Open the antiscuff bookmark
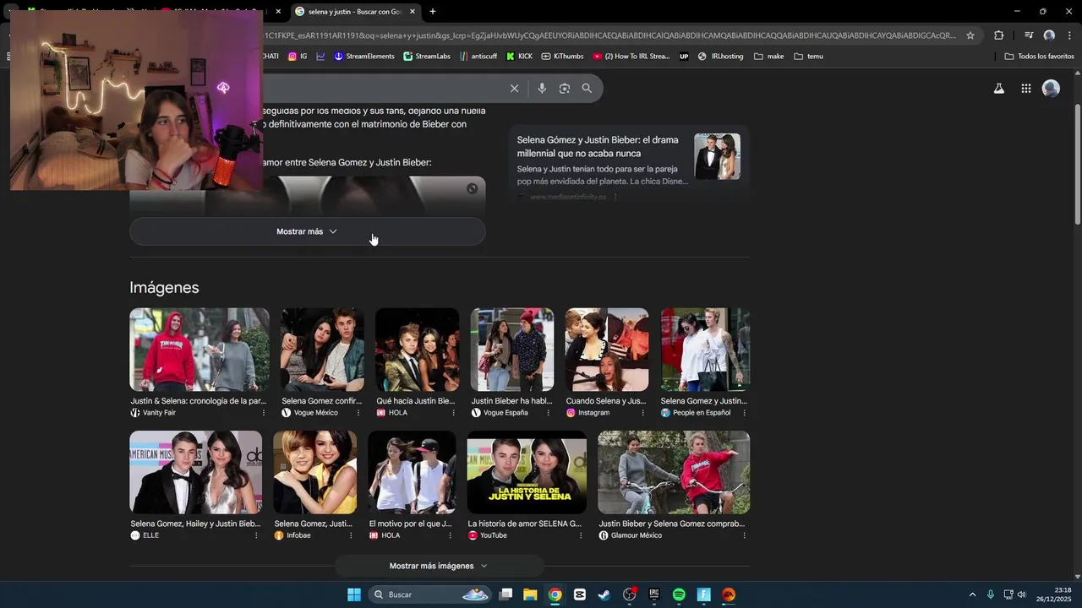Screen dimensions: 1082x608 (478, 57)
